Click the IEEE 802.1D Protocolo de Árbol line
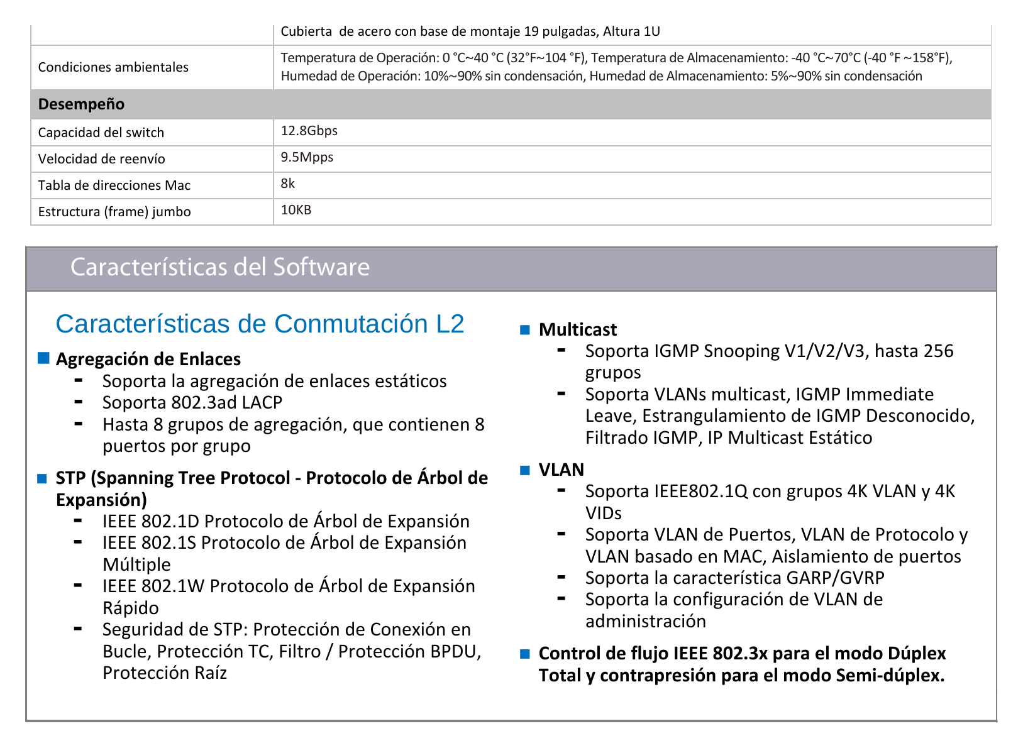The width and height of the screenshot is (1023, 748). click(x=286, y=521)
